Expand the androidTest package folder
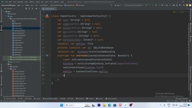 [x=8, y=57]
